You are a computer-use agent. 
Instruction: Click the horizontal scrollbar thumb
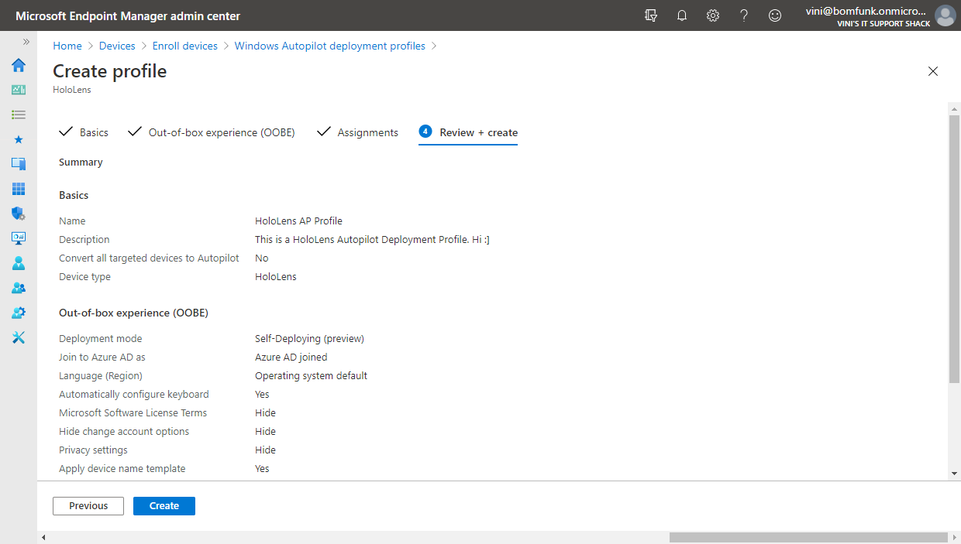pyautogui.click(x=808, y=537)
